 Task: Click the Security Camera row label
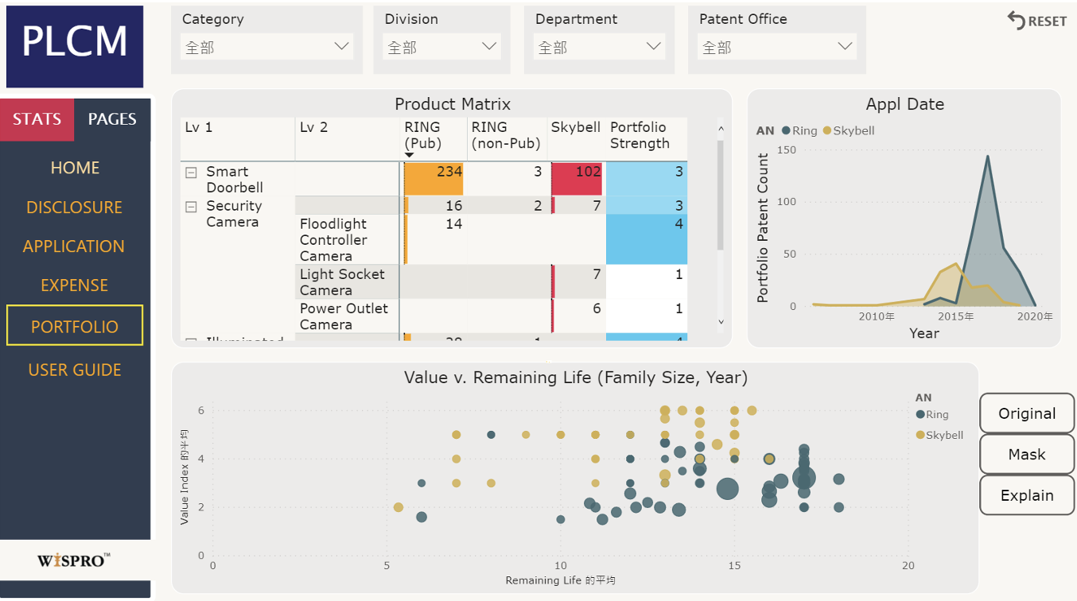point(232,214)
